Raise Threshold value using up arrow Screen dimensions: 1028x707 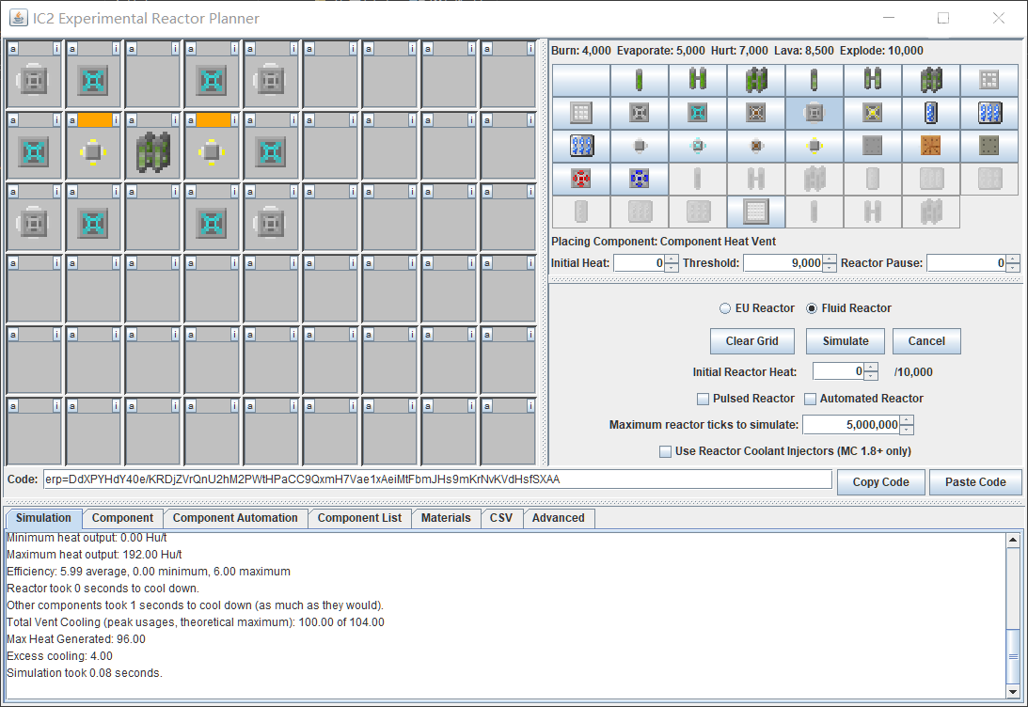point(830,259)
